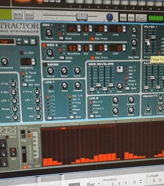Toggle OSC 1 Kbd. Track
164x186 pixels.
point(92,39)
